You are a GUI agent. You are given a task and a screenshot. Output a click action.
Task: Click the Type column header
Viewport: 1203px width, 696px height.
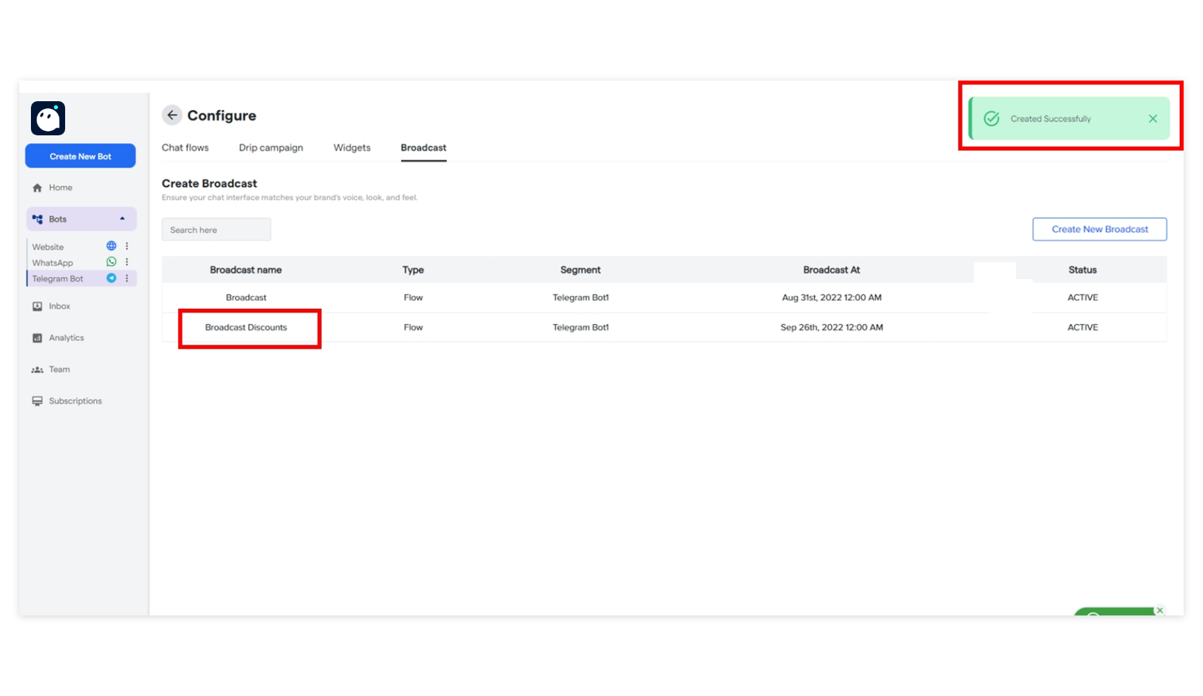[413, 270]
